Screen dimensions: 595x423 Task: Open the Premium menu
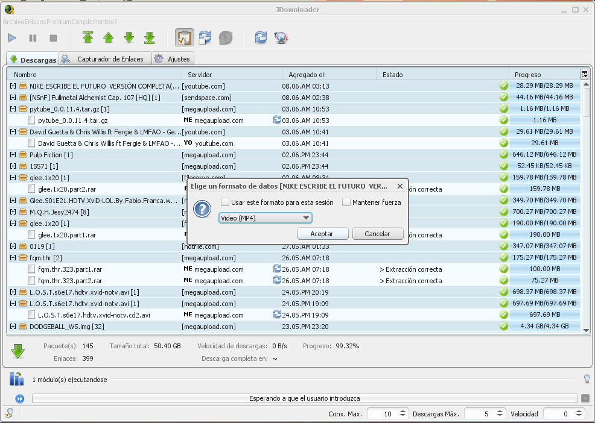tap(59, 22)
